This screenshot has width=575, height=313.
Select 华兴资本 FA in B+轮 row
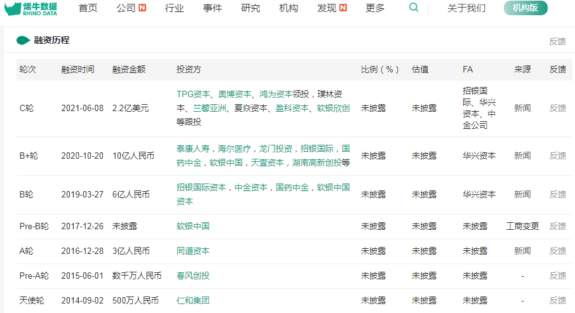[x=479, y=156]
